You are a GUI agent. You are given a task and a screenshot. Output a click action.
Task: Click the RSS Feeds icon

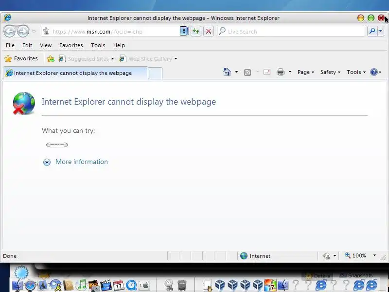pos(248,72)
